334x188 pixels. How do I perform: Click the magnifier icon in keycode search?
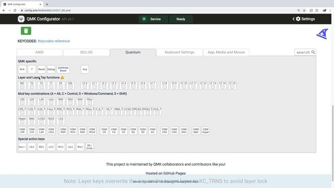(313, 52)
